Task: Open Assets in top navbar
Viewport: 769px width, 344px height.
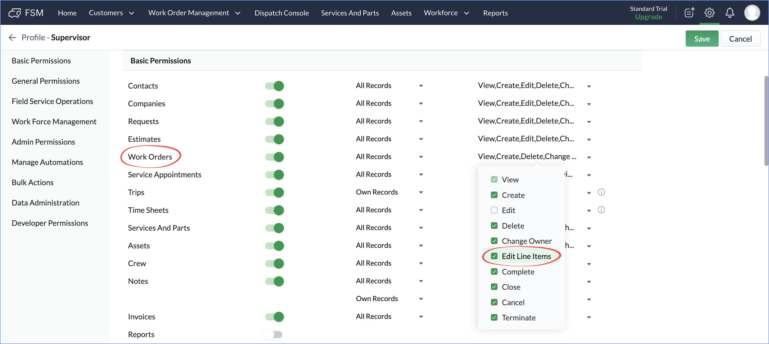Action: pos(401,13)
